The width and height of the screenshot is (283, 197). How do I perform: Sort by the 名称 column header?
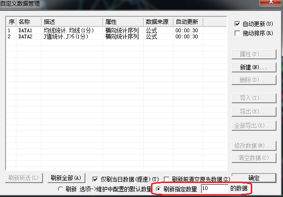coord(29,22)
